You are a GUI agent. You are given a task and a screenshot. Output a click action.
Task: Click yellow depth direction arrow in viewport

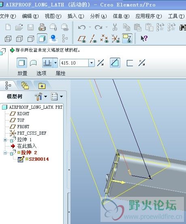118,182
